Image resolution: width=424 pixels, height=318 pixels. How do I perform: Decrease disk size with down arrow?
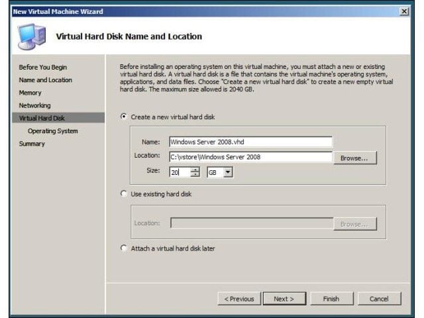coord(195,174)
